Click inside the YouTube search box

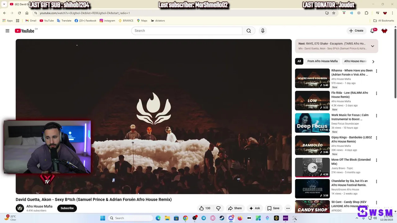[187, 31]
